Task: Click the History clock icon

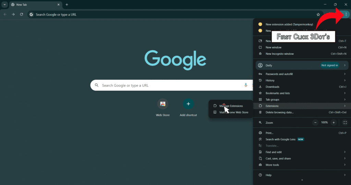Action: (260, 80)
